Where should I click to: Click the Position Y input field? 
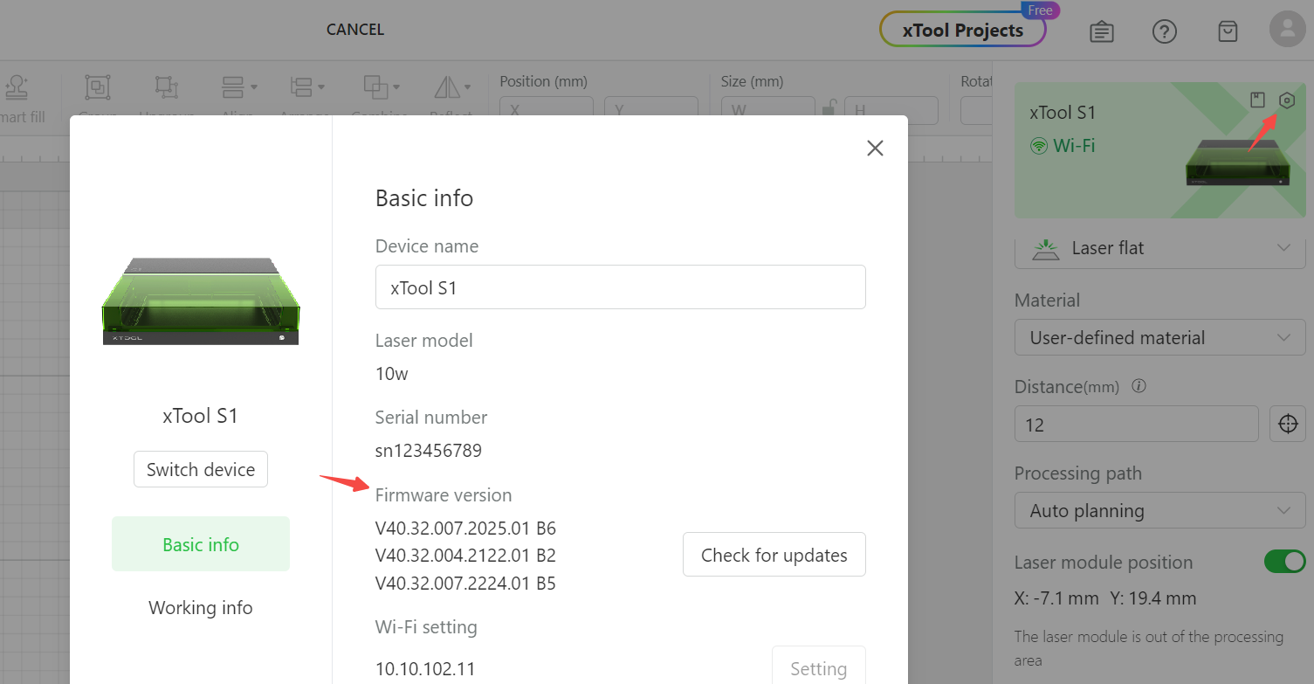tap(651, 110)
